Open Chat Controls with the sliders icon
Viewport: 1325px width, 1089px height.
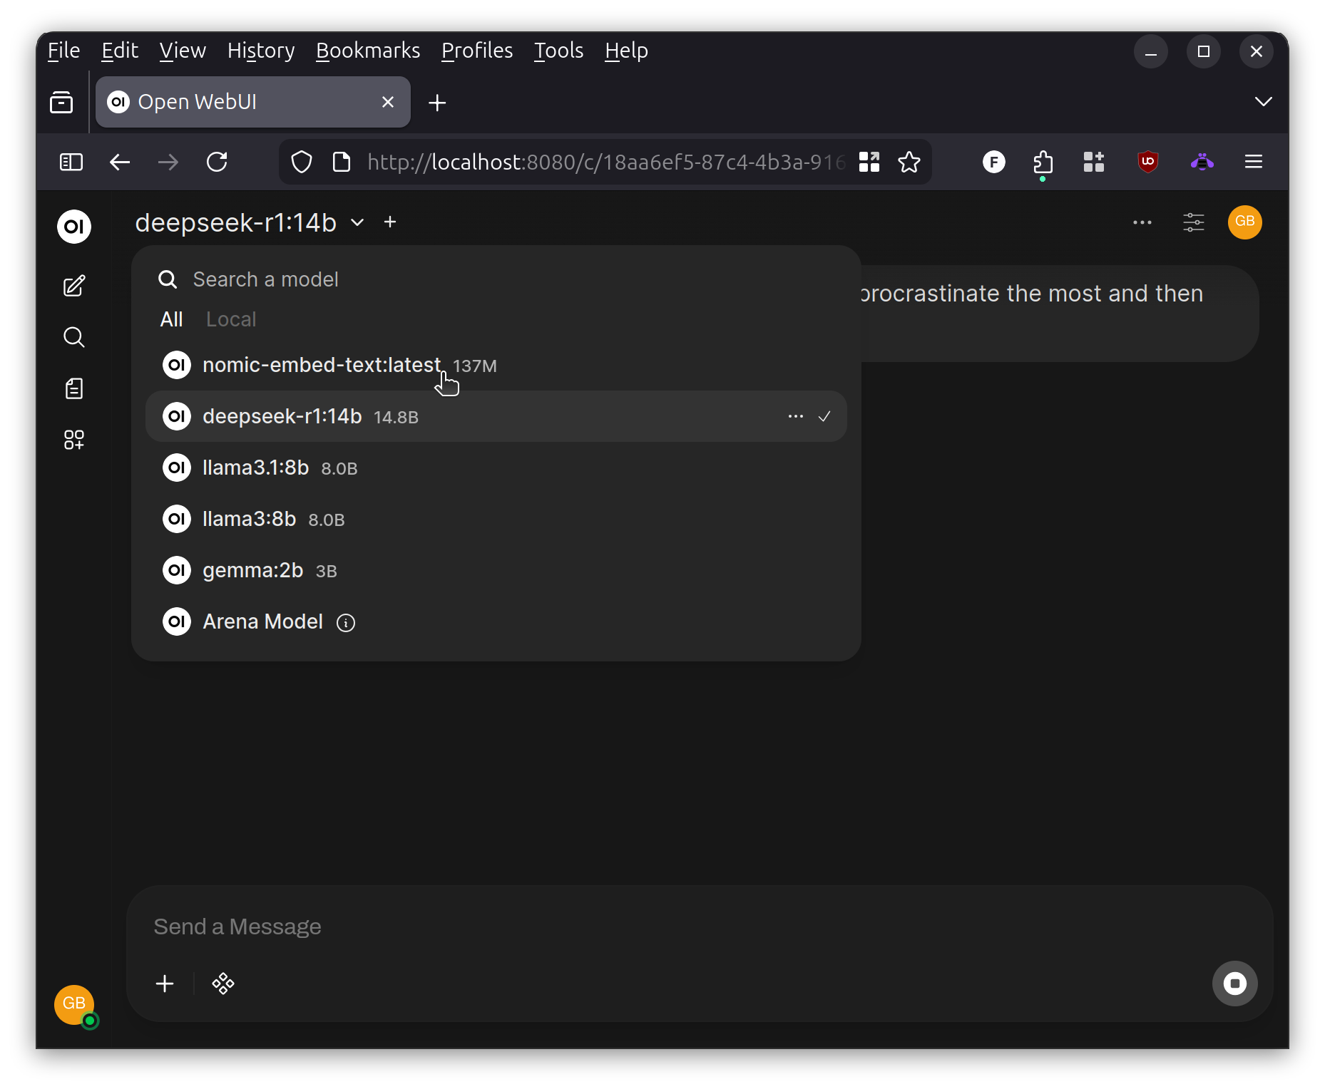coord(1194,222)
